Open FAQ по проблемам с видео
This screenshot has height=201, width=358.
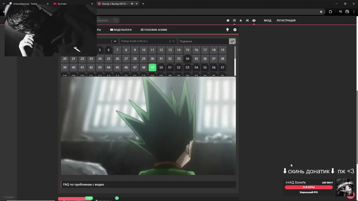(x=148, y=184)
